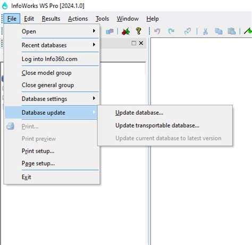Click the Database update submenu arrow

click(94, 112)
